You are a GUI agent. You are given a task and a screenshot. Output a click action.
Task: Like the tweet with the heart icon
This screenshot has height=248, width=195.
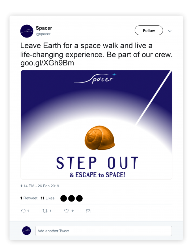tap(66, 211)
